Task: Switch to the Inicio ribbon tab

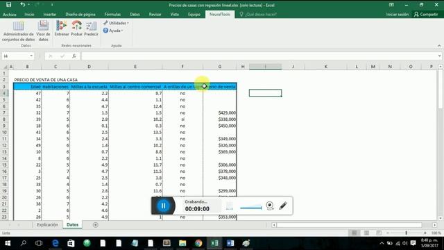Action: tap(29, 14)
